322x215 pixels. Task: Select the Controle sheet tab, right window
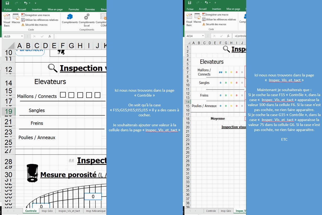click(x=211, y=211)
